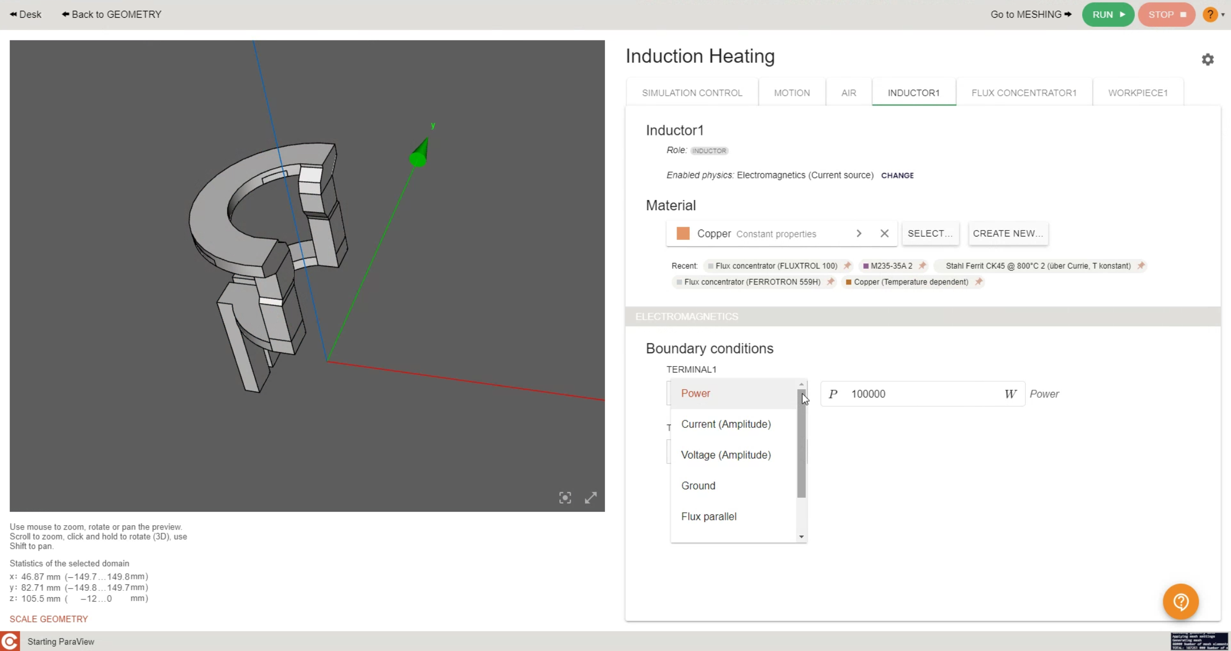Click the Copper color swatch
Viewport: 1231px width, 651px height.
point(682,234)
